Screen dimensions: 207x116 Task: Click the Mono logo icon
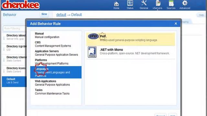92,52
